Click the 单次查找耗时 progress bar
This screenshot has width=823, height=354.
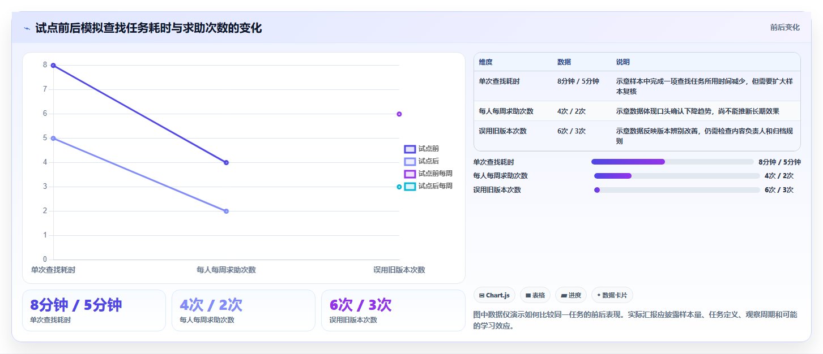[672, 162]
